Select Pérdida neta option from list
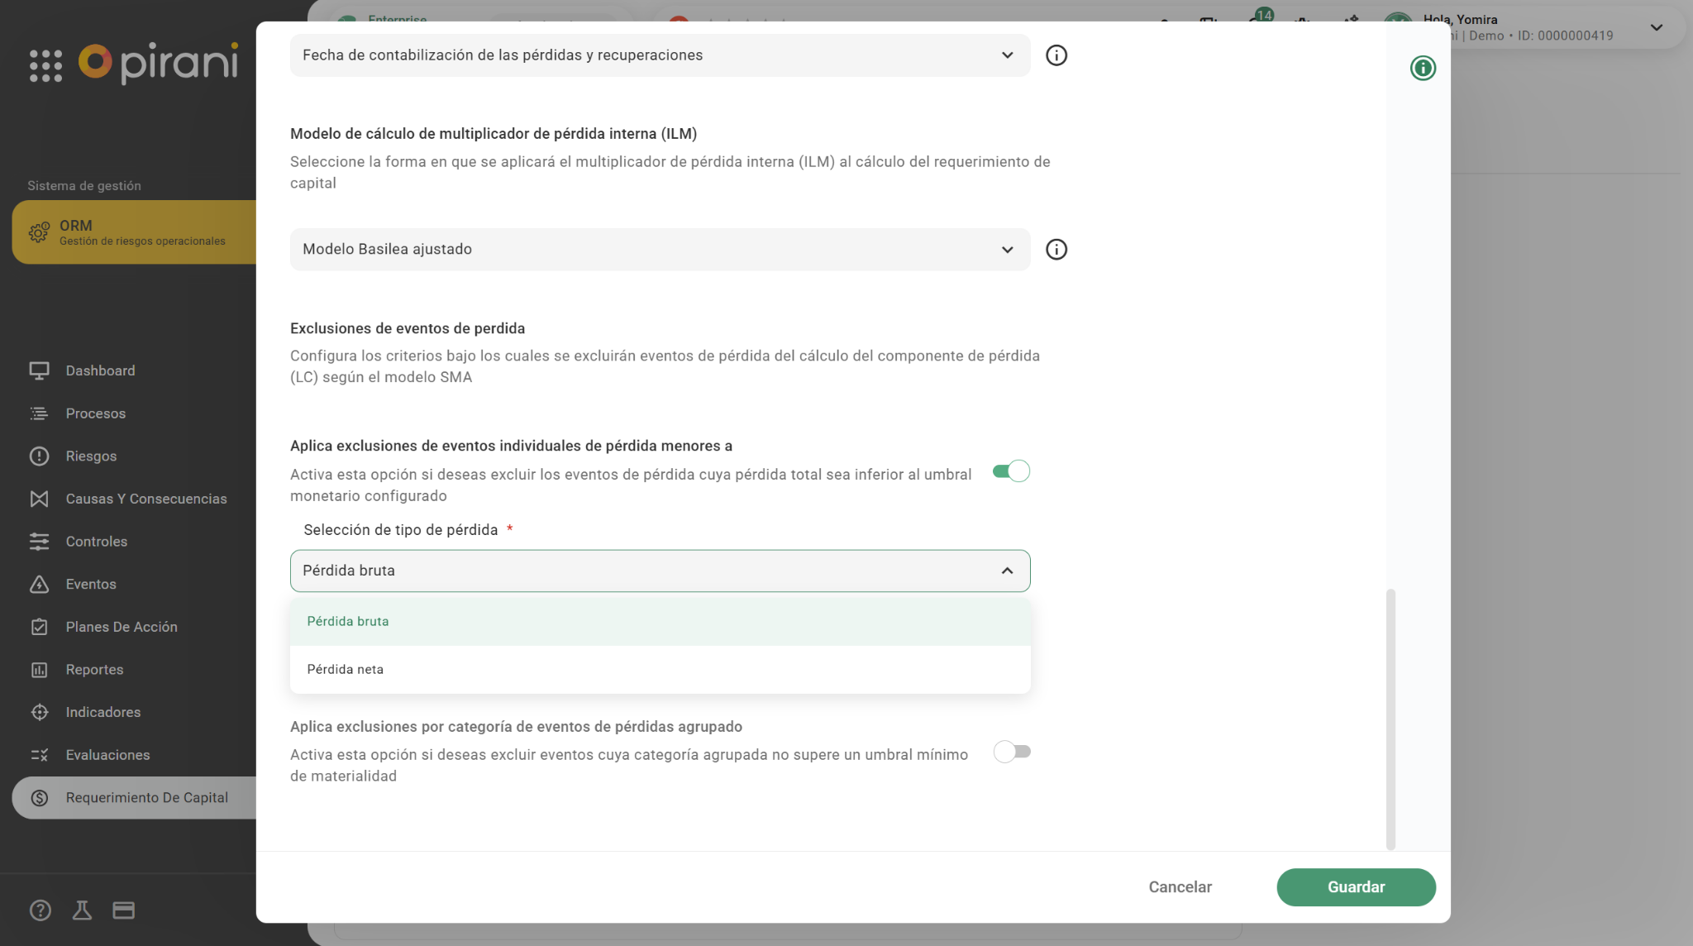This screenshot has height=946, width=1693. (346, 669)
